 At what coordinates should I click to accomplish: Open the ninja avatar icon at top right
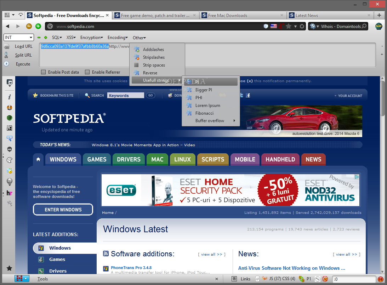click(x=379, y=26)
